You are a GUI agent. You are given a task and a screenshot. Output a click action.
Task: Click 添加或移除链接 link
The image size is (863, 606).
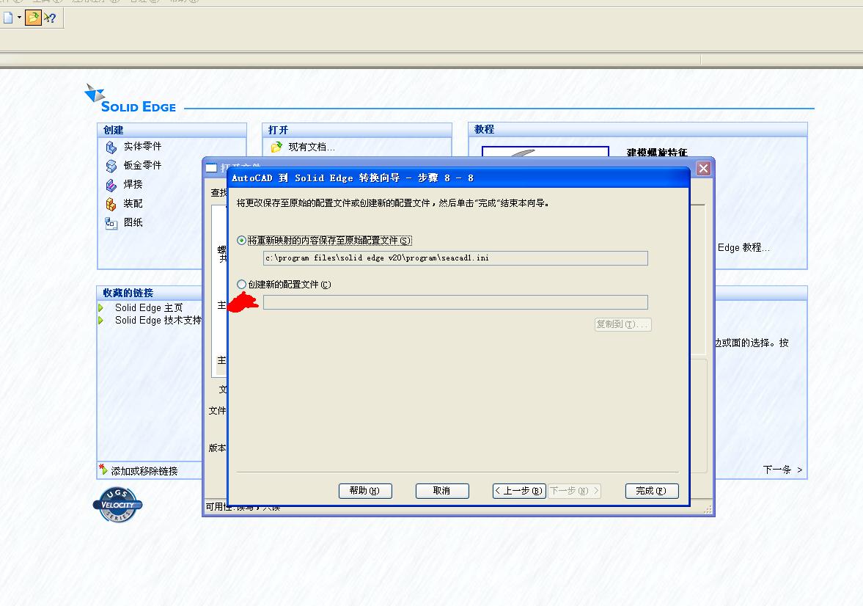point(144,471)
